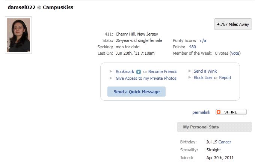Viewport: 255px width, 167px height.
Task: Click Become Friends link
Action: 163,72
